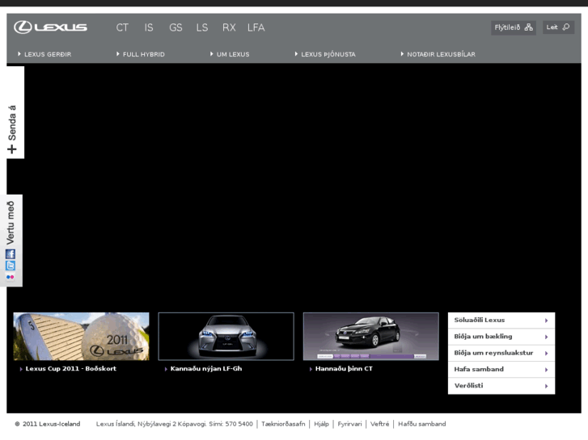Image resolution: width=588 pixels, height=440 pixels.
Task: Select the LS model in header
Action: pos(201,27)
